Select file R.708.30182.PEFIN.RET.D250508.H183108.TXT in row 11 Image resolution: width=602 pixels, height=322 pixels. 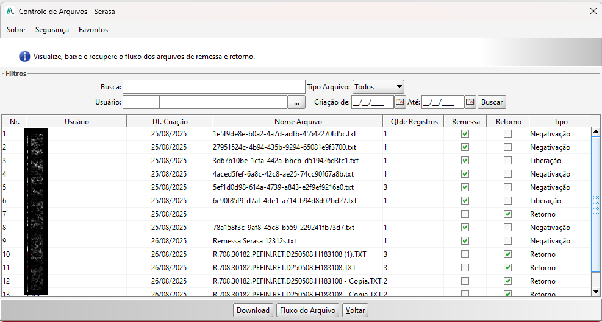(284, 268)
